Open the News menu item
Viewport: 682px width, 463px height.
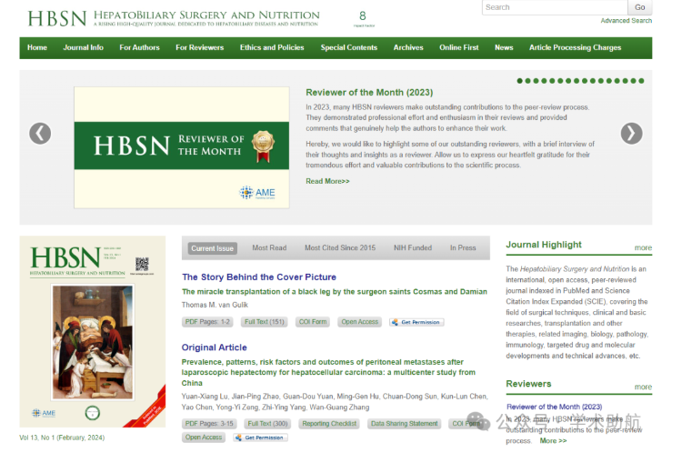click(x=504, y=47)
